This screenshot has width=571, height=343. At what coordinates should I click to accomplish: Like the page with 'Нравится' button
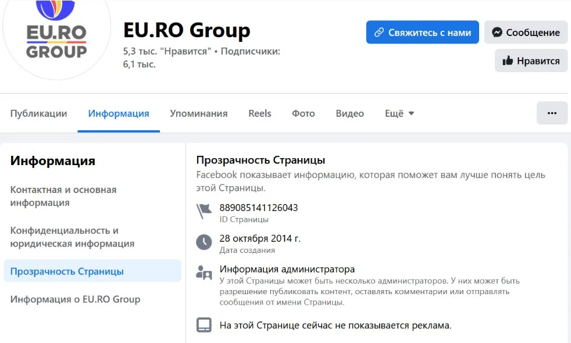click(531, 61)
